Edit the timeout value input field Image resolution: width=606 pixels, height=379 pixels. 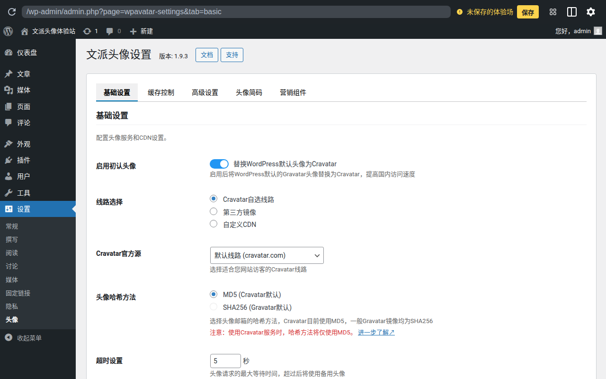tap(225, 361)
